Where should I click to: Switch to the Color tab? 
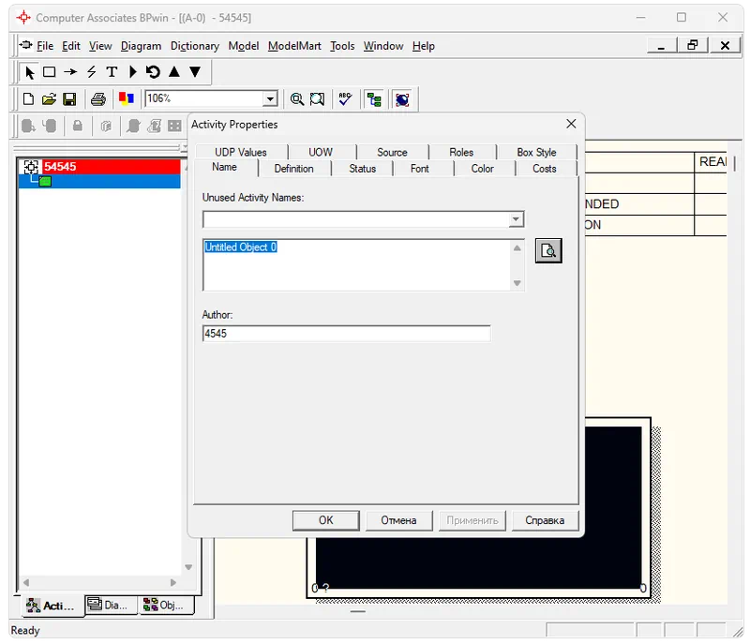pyautogui.click(x=482, y=169)
